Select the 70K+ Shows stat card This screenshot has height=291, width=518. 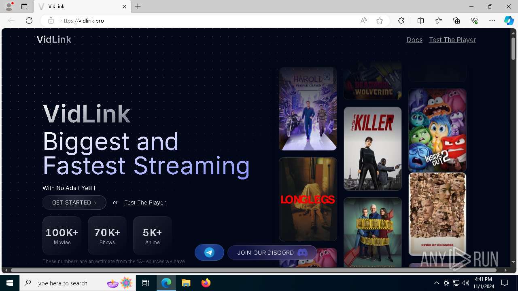tap(107, 236)
